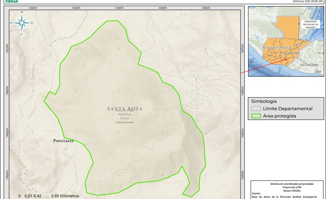The width and height of the screenshot is (326, 199).
Task: Select the gray Límite Departamental legend symbol
Action: pos(256,109)
